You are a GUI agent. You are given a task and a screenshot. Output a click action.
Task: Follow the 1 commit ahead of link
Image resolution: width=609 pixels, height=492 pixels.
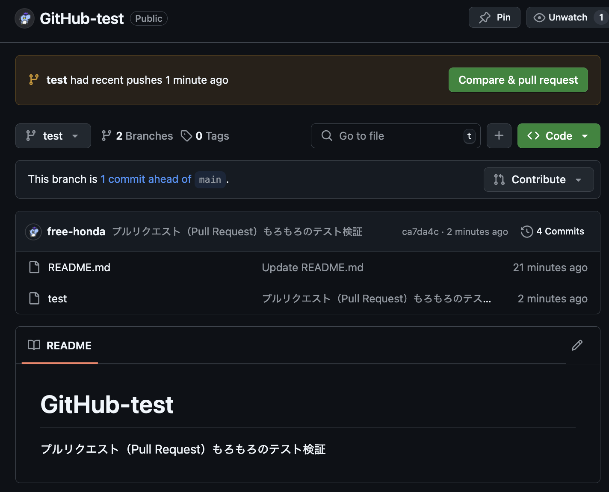[146, 179]
